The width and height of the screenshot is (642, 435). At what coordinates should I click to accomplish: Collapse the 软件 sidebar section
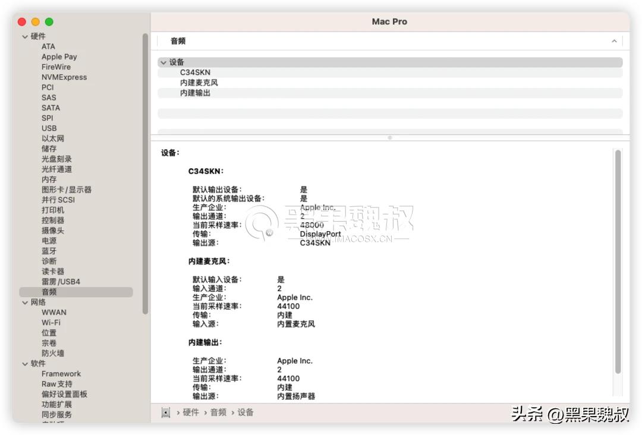coord(25,363)
